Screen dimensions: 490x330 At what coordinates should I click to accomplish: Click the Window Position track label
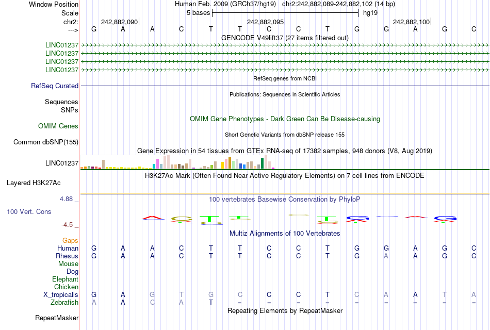54,4
